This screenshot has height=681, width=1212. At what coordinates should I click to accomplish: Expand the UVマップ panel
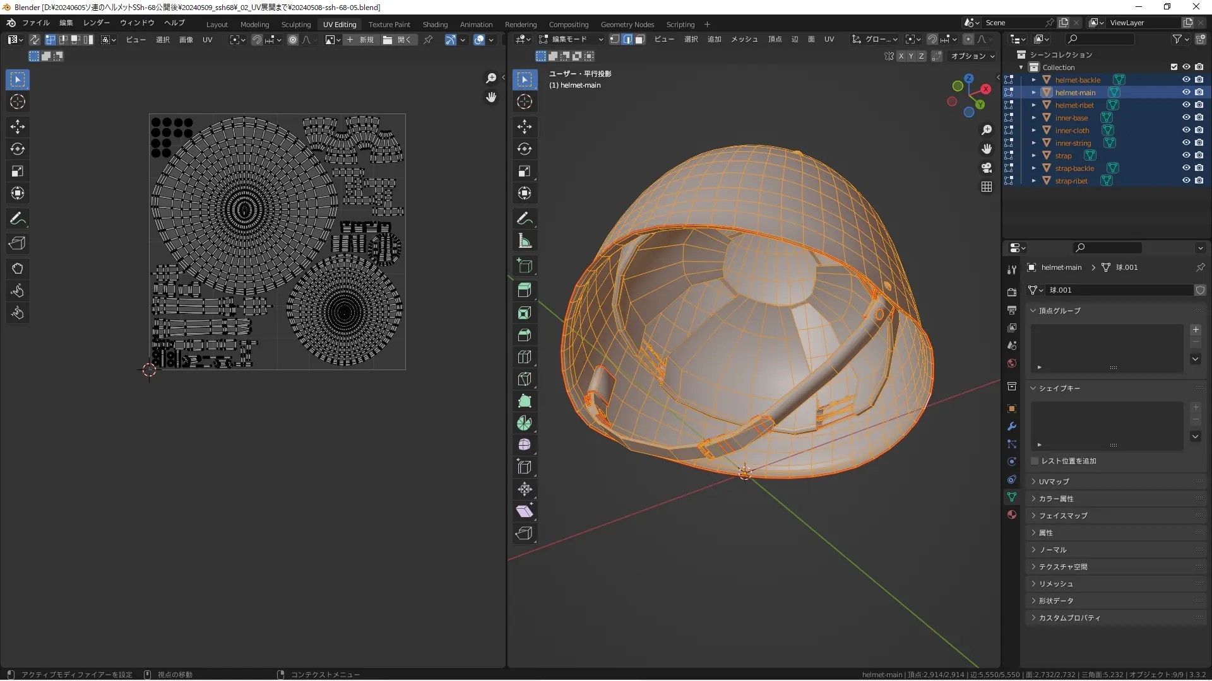[1054, 481]
